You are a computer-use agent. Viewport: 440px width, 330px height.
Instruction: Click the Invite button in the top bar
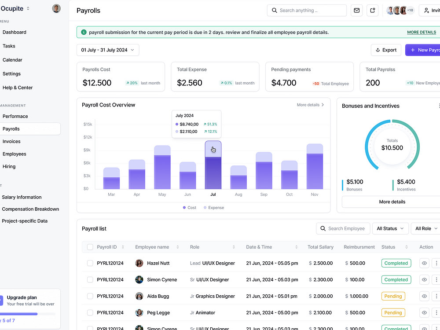click(x=429, y=11)
